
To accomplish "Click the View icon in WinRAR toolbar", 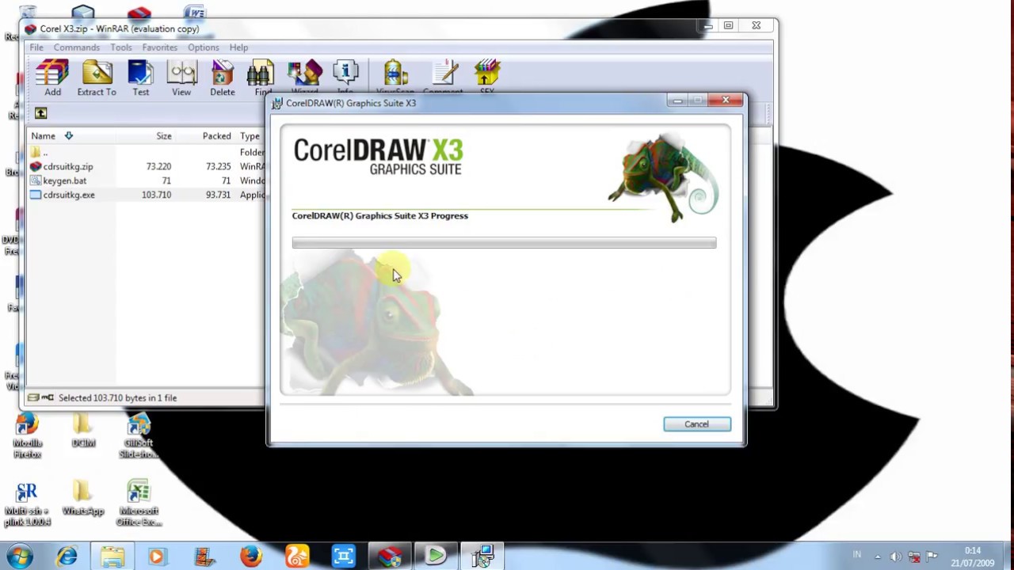I will 181,78.
